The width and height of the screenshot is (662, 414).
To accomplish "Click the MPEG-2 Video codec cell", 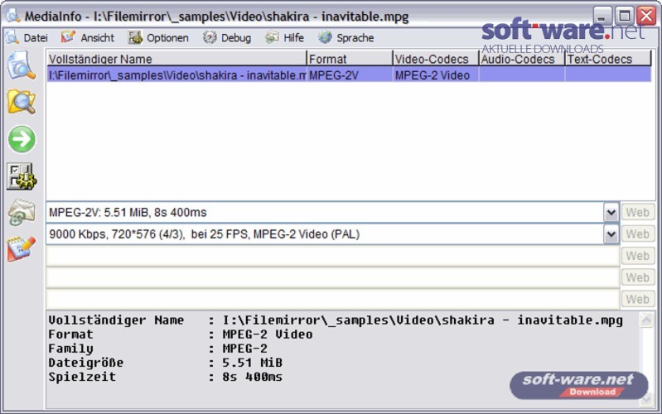I will coord(436,75).
